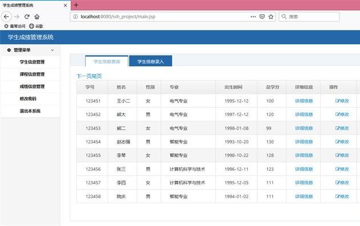Click 修改 edit icon for 123458
Image resolution: width=360 pixels, height=226 pixels.
pos(342,196)
